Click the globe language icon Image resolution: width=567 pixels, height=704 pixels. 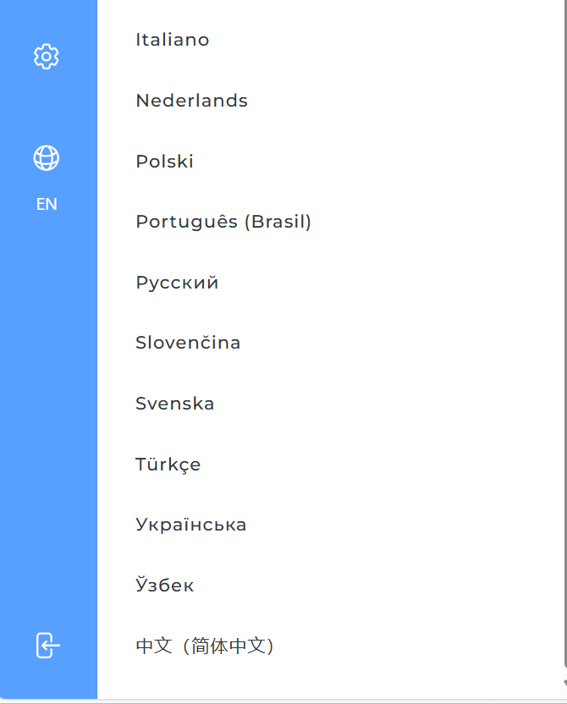click(x=47, y=158)
